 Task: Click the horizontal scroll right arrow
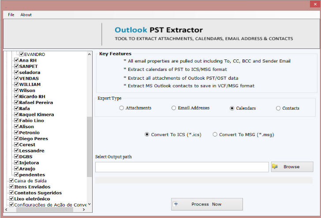coord(83,210)
